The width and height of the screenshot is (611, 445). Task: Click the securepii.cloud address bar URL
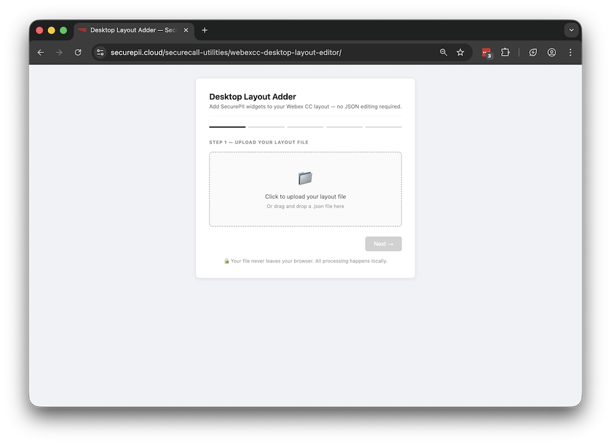tap(226, 52)
